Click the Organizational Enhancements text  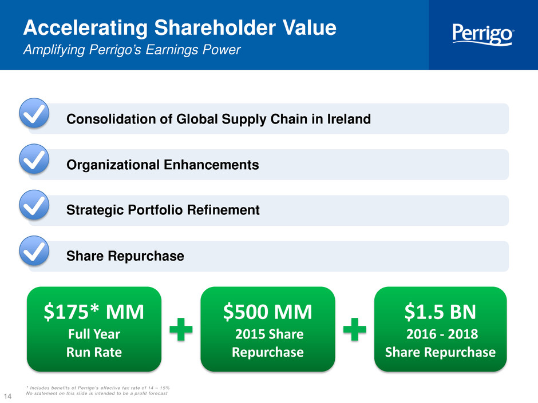(163, 165)
